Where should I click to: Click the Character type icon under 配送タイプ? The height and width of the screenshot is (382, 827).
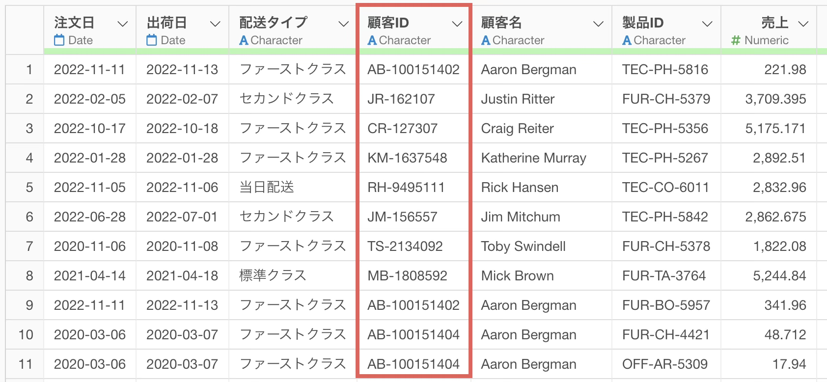pos(244,40)
